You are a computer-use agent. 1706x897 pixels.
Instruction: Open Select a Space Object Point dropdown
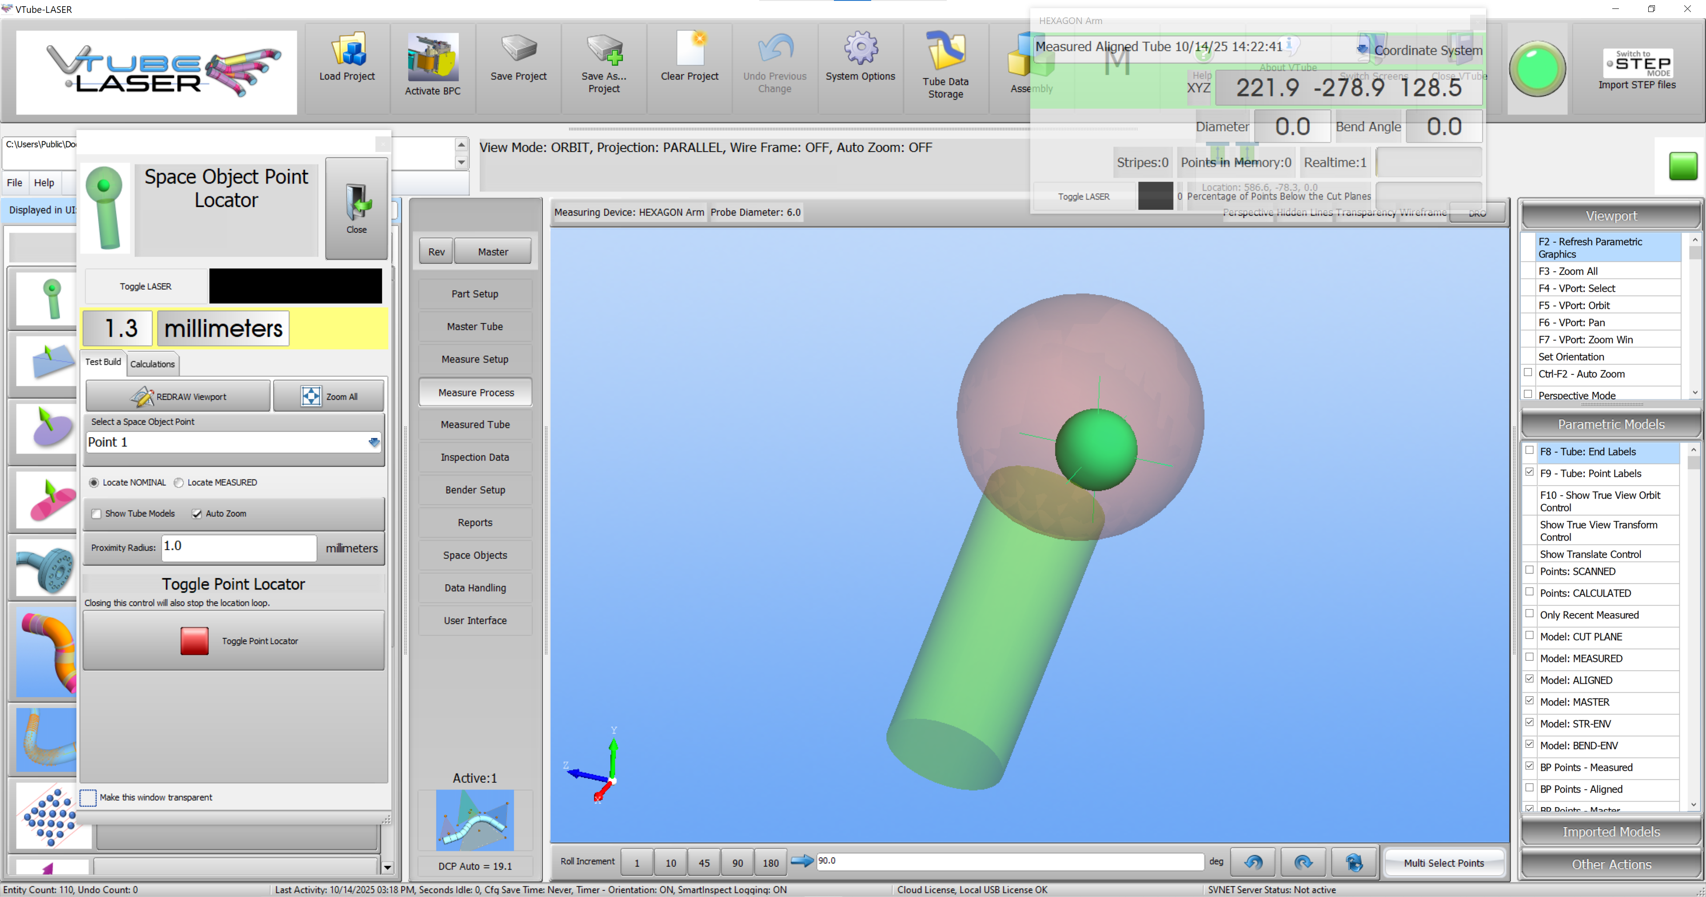[374, 442]
